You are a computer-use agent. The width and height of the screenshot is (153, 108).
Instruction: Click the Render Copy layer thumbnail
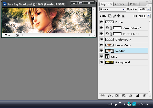coord(109,45)
